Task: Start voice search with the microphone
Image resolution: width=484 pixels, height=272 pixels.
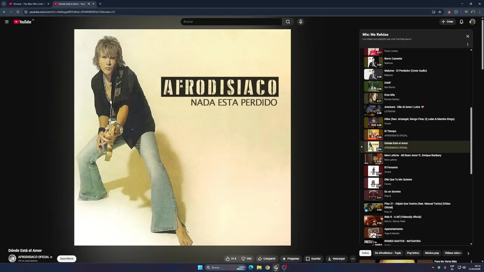Action: [301, 22]
